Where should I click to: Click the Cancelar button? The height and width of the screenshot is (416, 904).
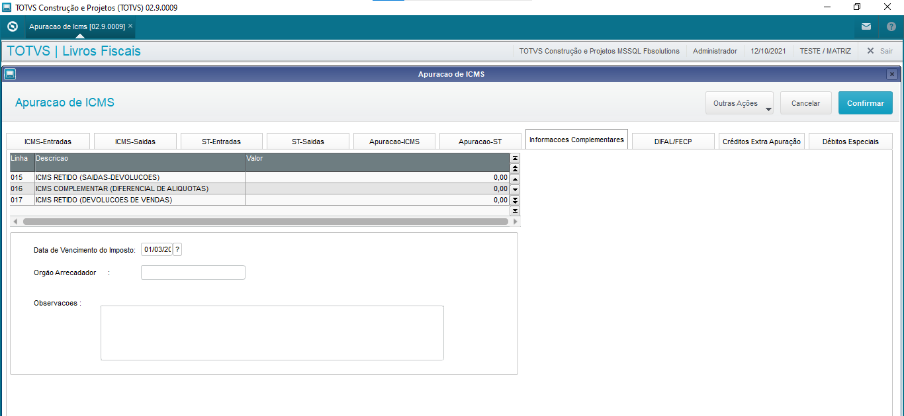coord(805,103)
